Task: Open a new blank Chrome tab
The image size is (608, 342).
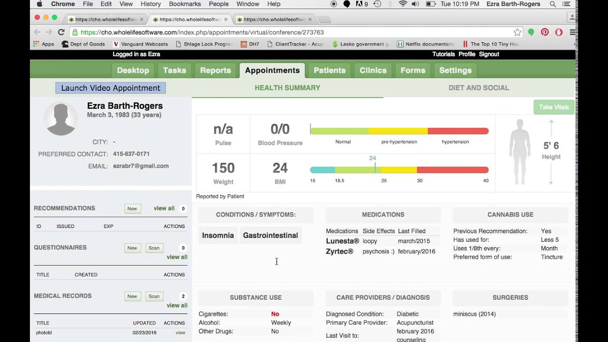Action: 324,19
